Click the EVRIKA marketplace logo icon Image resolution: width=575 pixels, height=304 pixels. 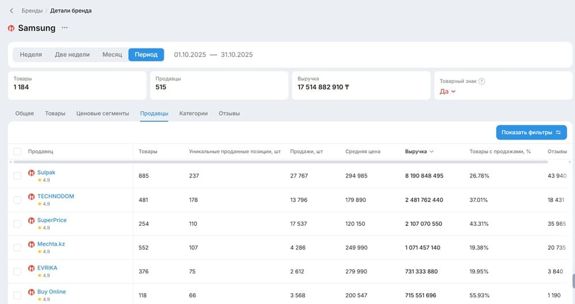(32, 268)
